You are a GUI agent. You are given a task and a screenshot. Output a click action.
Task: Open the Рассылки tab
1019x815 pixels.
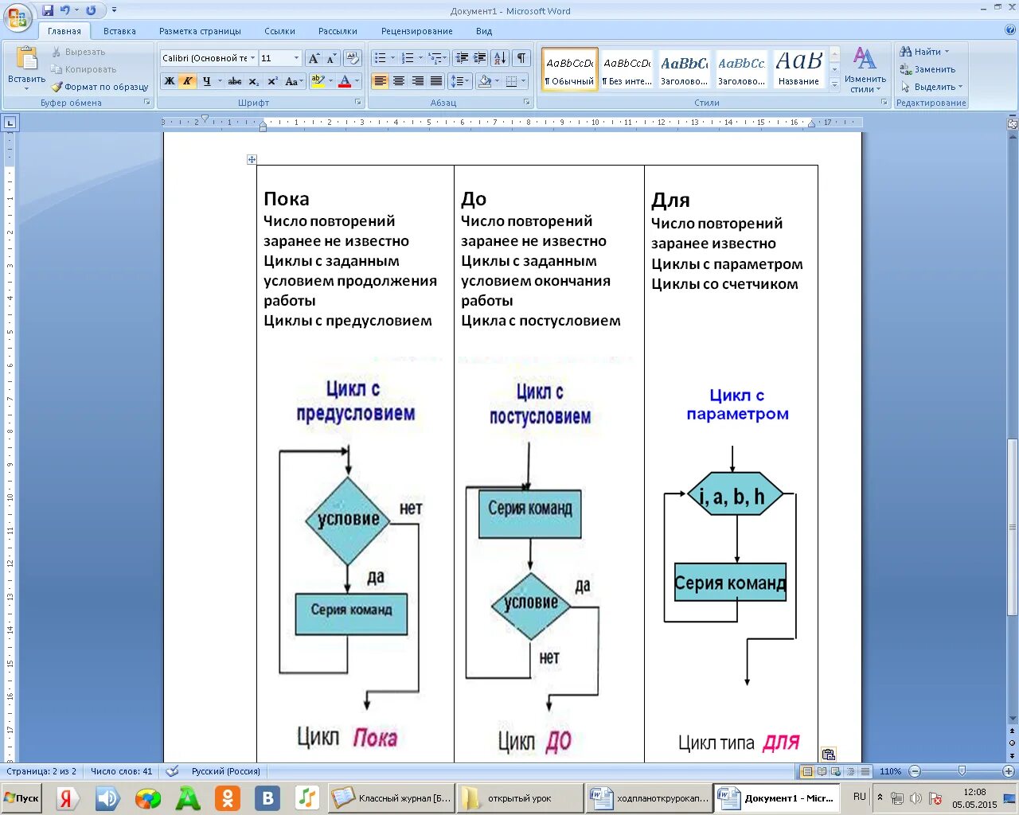point(338,31)
